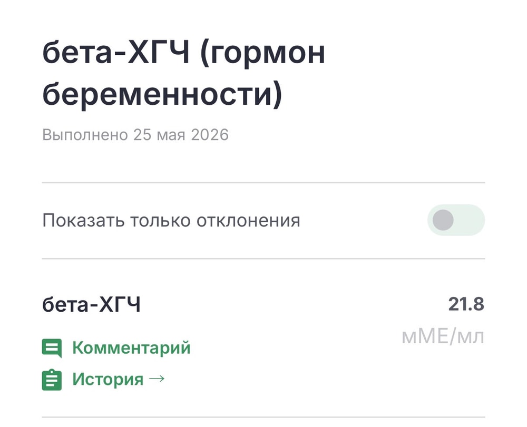Select the result value 21.8
This screenshot has width=527, height=427.
click(x=466, y=304)
